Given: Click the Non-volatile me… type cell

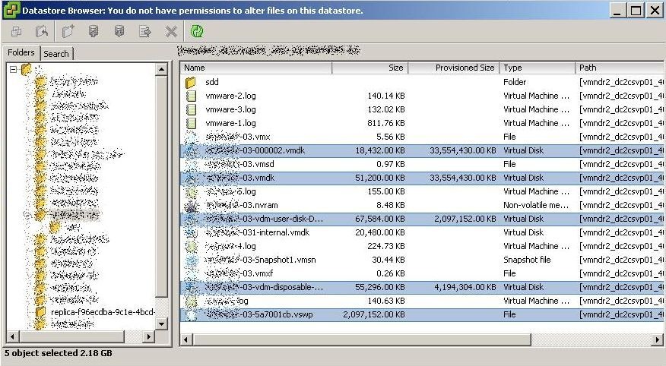Looking at the screenshot, I should pos(536,205).
